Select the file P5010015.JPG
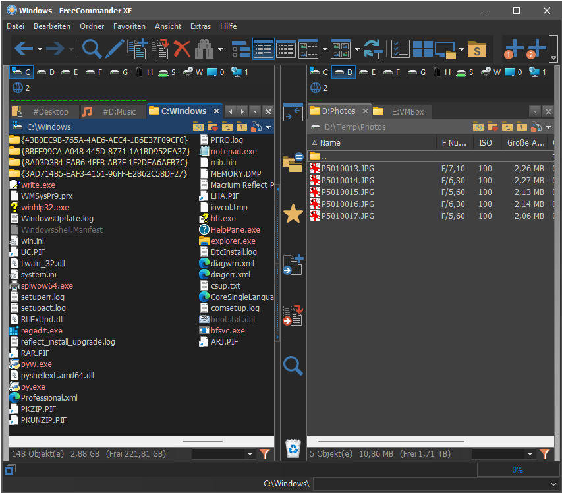This screenshot has width=562, height=493. tap(348, 192)
